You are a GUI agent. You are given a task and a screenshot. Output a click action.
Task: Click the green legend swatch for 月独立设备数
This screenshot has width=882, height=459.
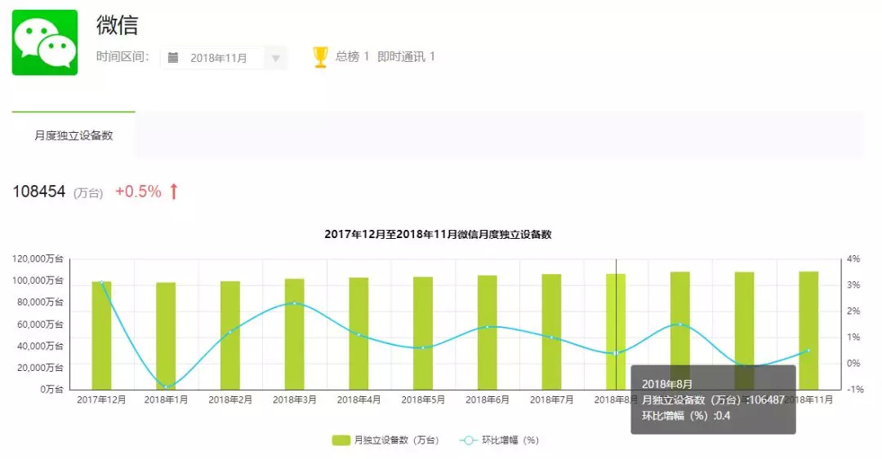pyautogui.click(x=341, y=440)
